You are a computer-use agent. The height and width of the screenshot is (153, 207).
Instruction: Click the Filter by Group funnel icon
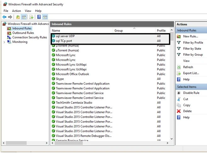(179, 54)
